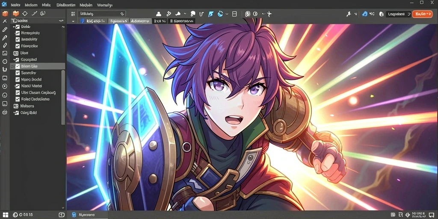Click the split layout panel icon in toolbar

coord(234,14)
